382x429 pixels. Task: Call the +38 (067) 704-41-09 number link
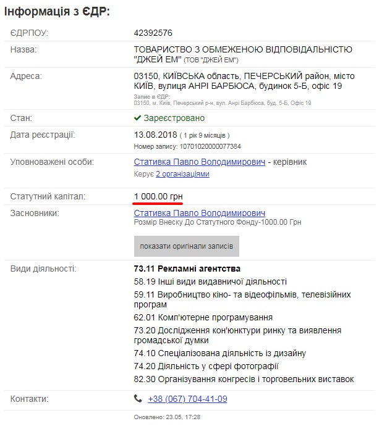(187, 399)
